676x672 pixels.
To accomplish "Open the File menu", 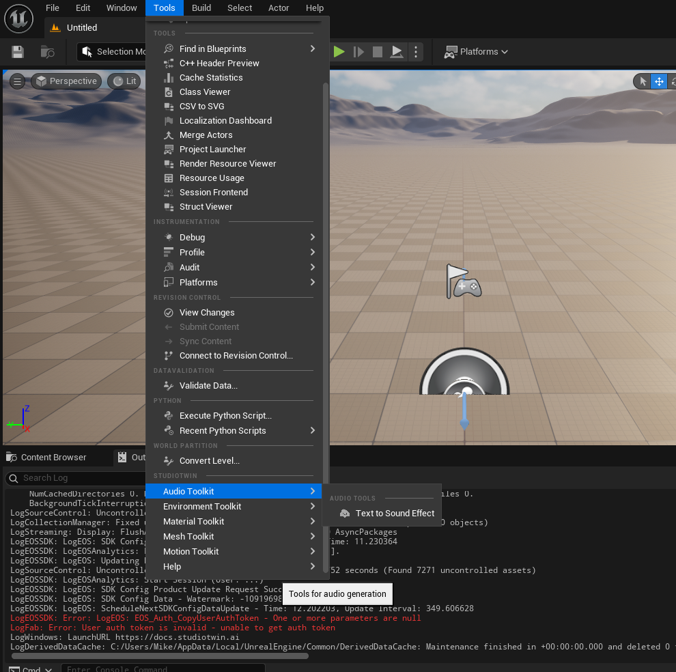I will pos(52,8).
